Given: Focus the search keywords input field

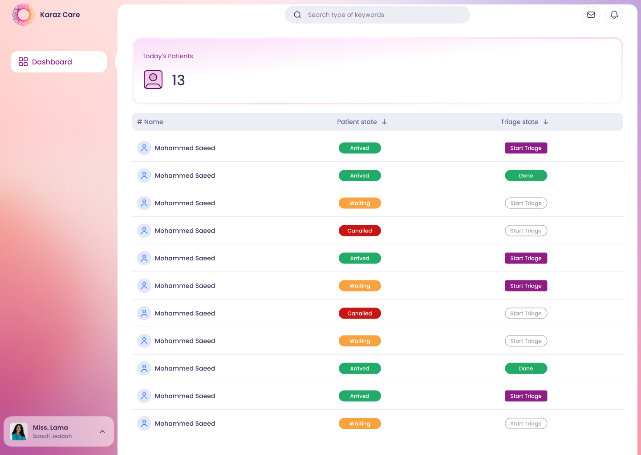Looking at the screenshot, I should click(377, 15).
